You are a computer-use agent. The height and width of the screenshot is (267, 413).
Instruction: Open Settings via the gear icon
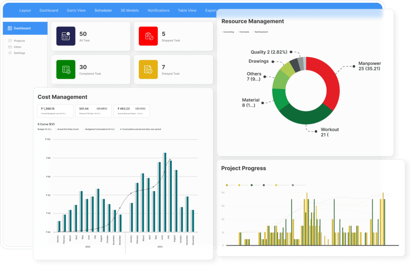10,53
